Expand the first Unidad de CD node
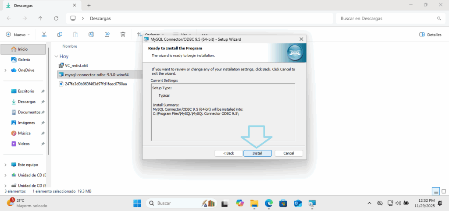 [x=5, y=175]
